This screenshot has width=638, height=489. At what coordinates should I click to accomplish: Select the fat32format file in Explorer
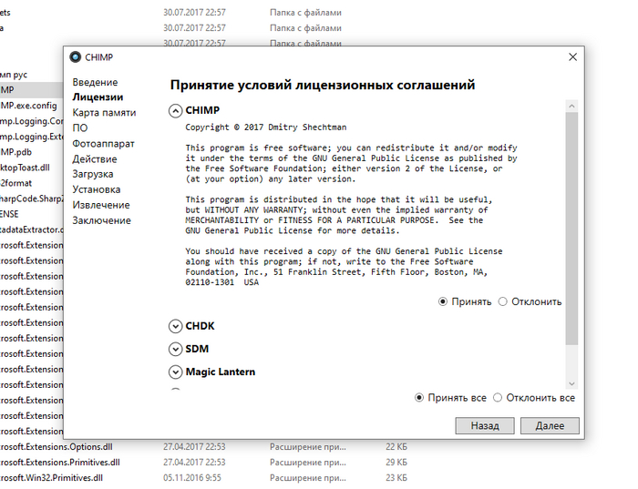(15, 183)
